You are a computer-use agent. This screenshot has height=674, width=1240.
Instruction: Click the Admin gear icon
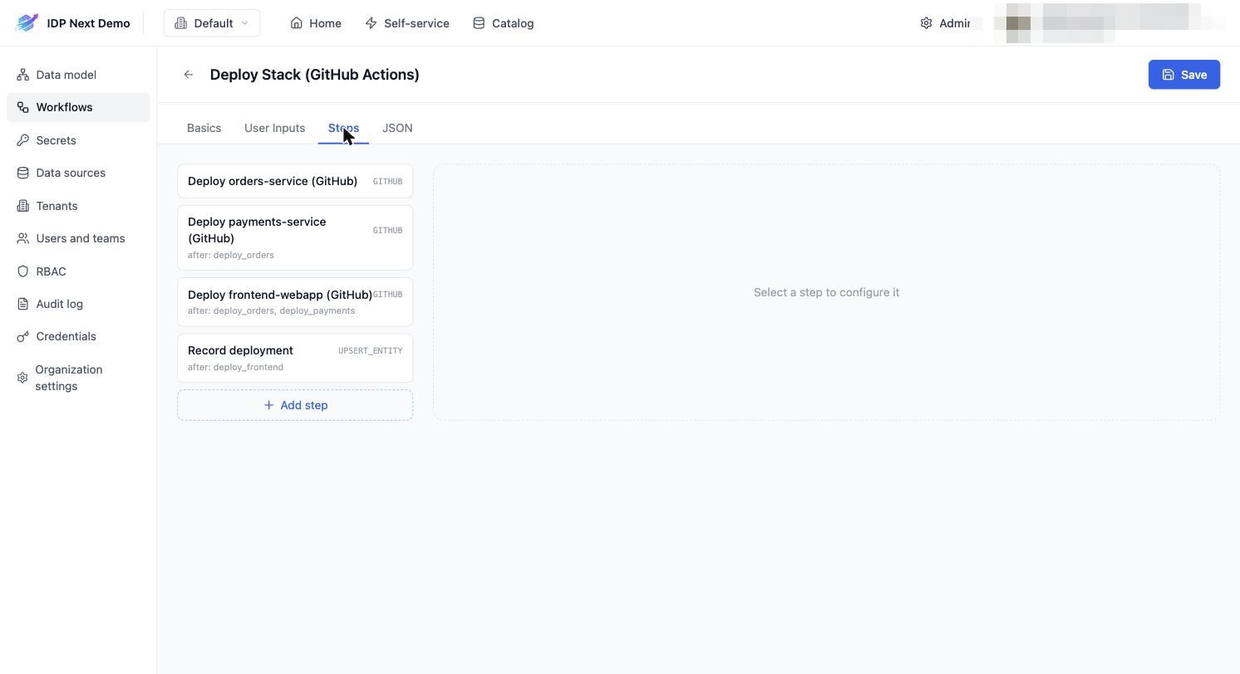pos(926,23)
